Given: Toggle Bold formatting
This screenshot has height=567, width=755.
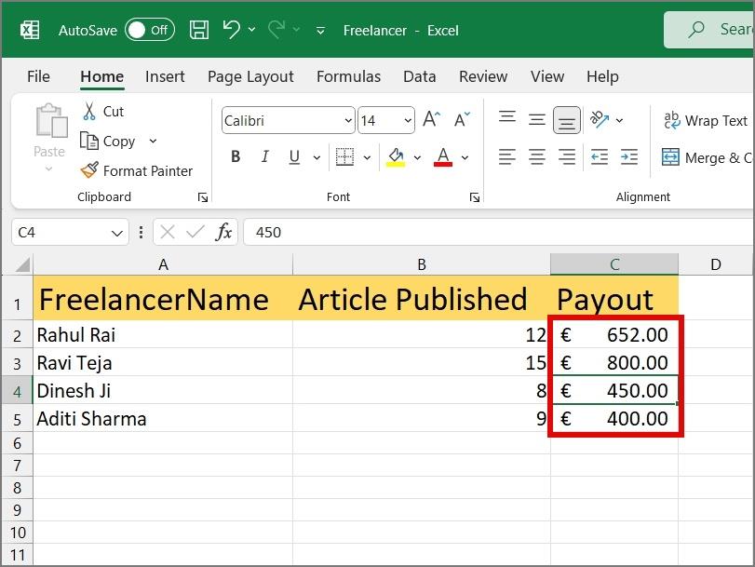Looking at the screenshot, I should 236,156.
